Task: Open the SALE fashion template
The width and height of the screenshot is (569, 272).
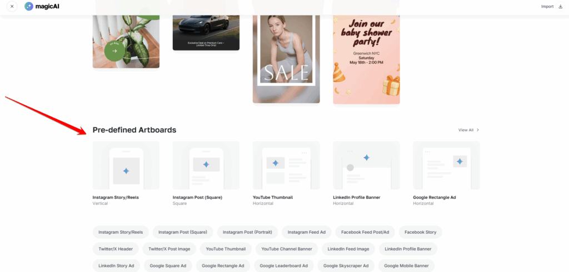Action: click(286, 59)
